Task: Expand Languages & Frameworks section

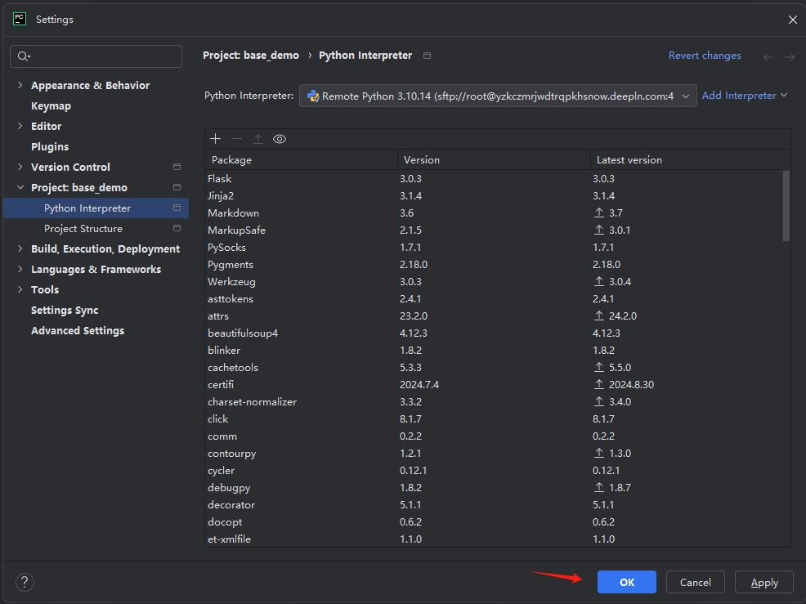Action: 20,269
